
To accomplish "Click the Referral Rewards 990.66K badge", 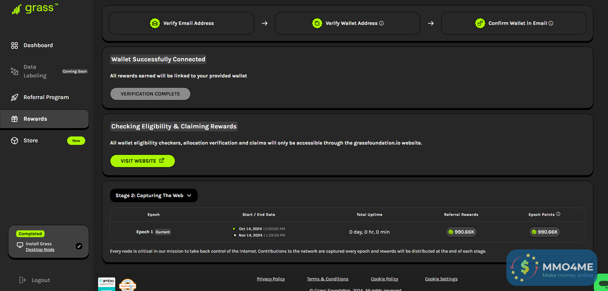I will click(461, 232).
